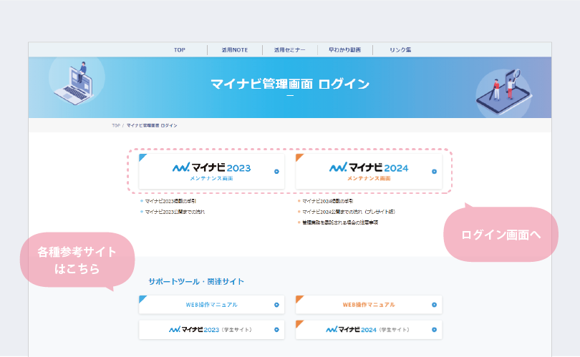Click the TOP breadcrumb link

tap(116, 126)
